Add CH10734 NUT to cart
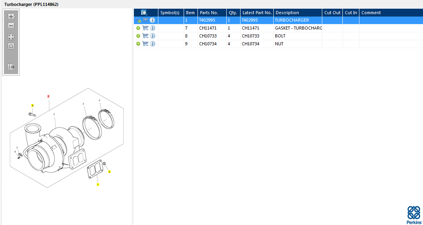 (x=145, y=44)
